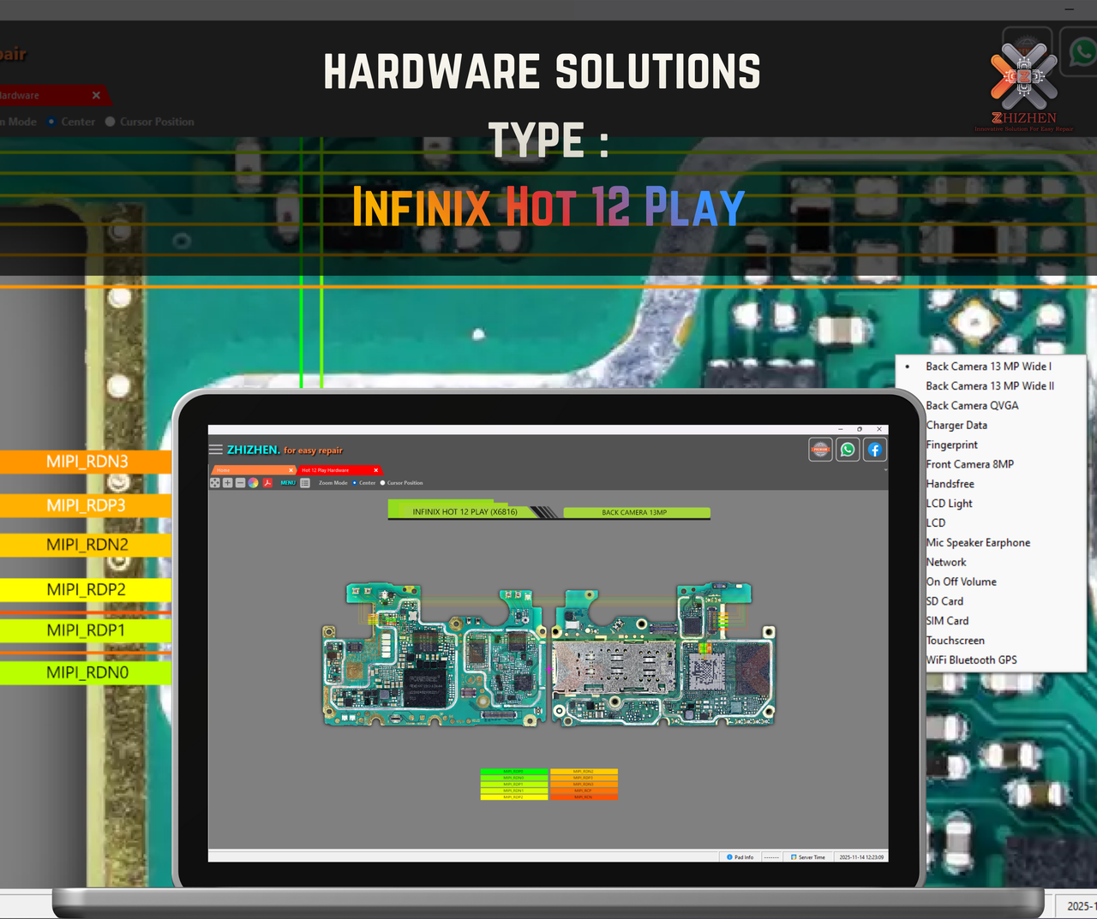Click the 2025-11-14 12:23:09 timestamp
1097x919 pixels.
[861, 856]
